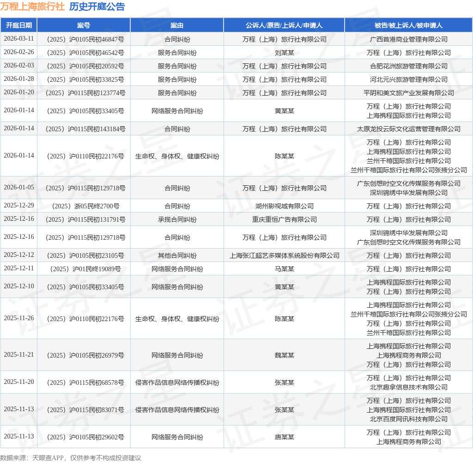Click plaintiff 刘某某
This screenshot has width=473, height=462.
click(x=284, y=53)
